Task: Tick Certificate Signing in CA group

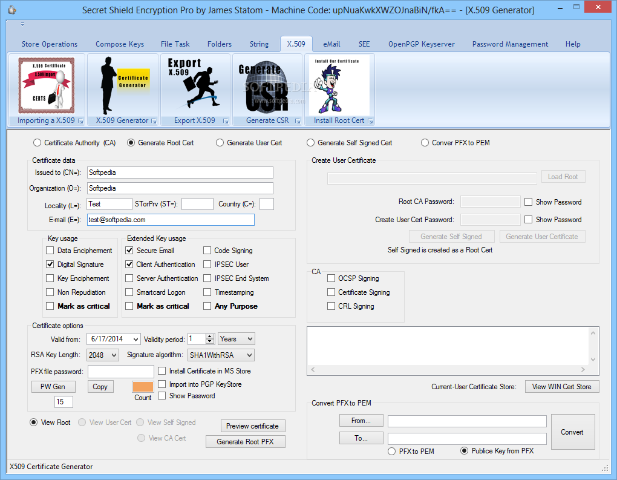Action: (x=331, y=292)
